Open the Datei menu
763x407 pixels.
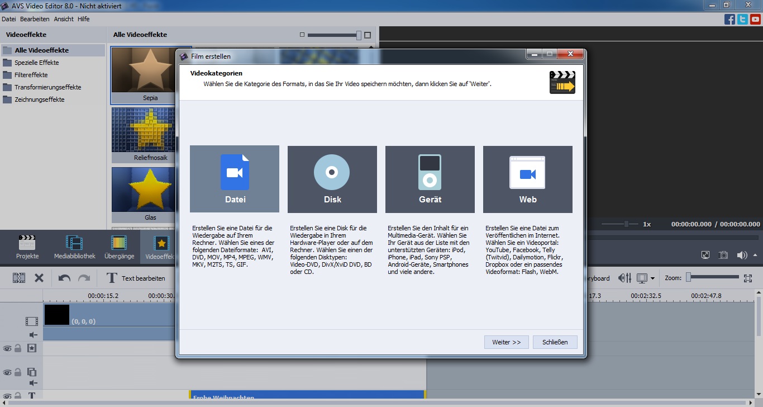[x=9, y=19]
